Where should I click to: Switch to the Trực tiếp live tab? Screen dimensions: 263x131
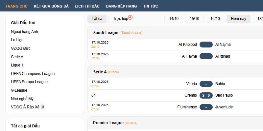tap(120, 19)
